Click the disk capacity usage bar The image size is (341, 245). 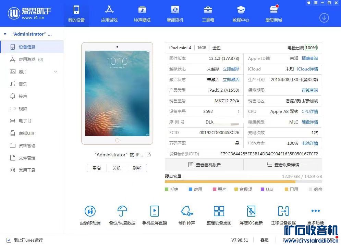coord(243,182)
